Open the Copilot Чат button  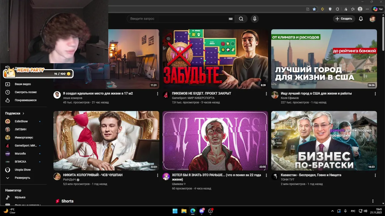[378, 9]
